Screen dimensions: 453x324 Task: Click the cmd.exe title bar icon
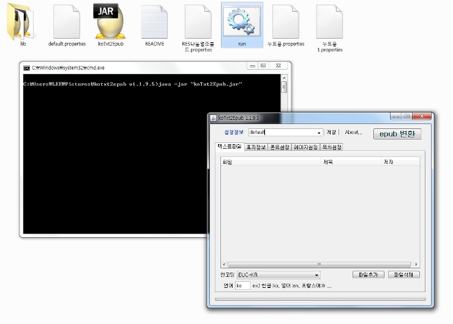coord(26,68)
